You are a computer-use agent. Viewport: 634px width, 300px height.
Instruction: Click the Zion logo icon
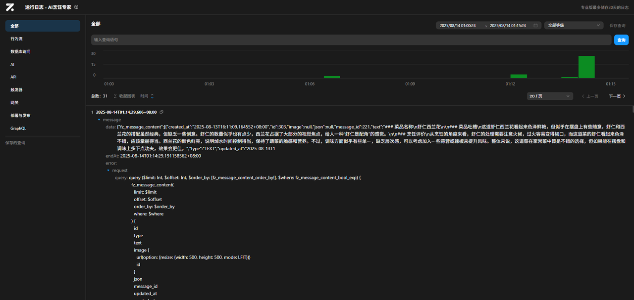[10, 7]
